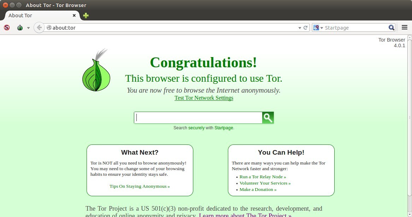Open Run a Tor Relay Node link
Viewport: 412px width, 217px height.
point(263,176)
